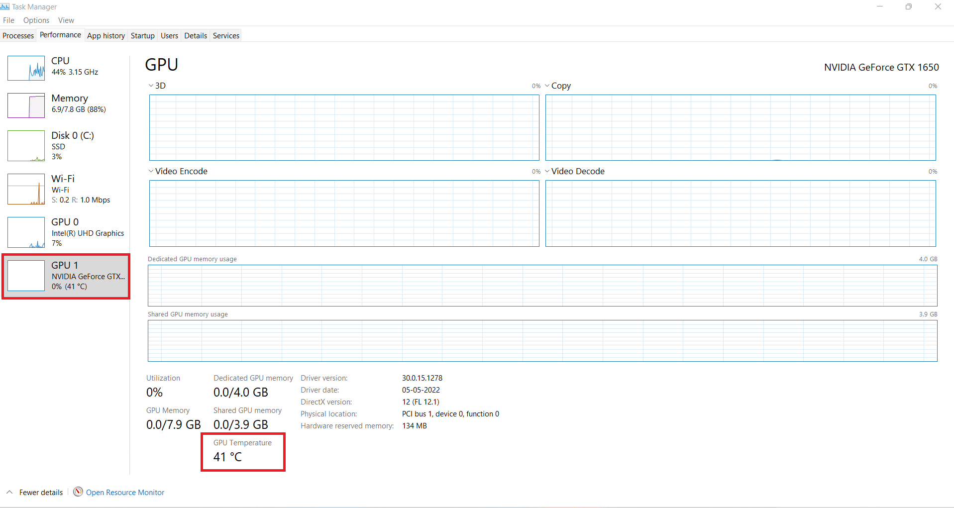Select the GPU 1 NVIDIA graph thumbnail
Screen dimensions: 954x508
(x=26, y=276)
